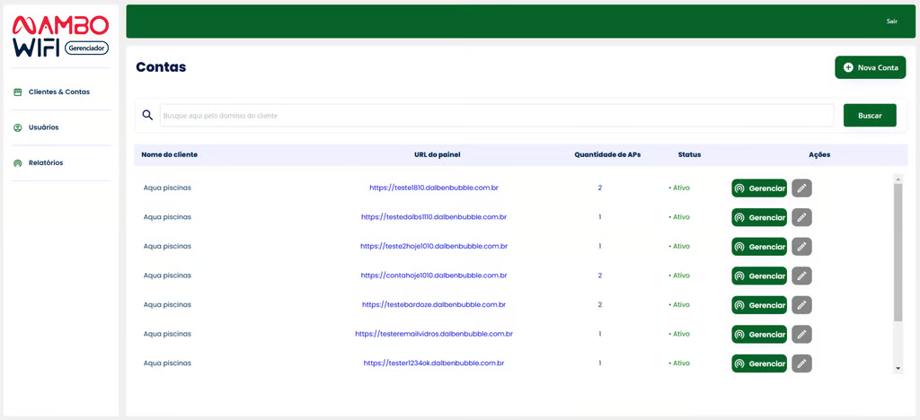This screenshot has height=420, width=920.
Task: Go to Relatórios in the sidebar
Action: pyautogui.click(x=45, y=163)
